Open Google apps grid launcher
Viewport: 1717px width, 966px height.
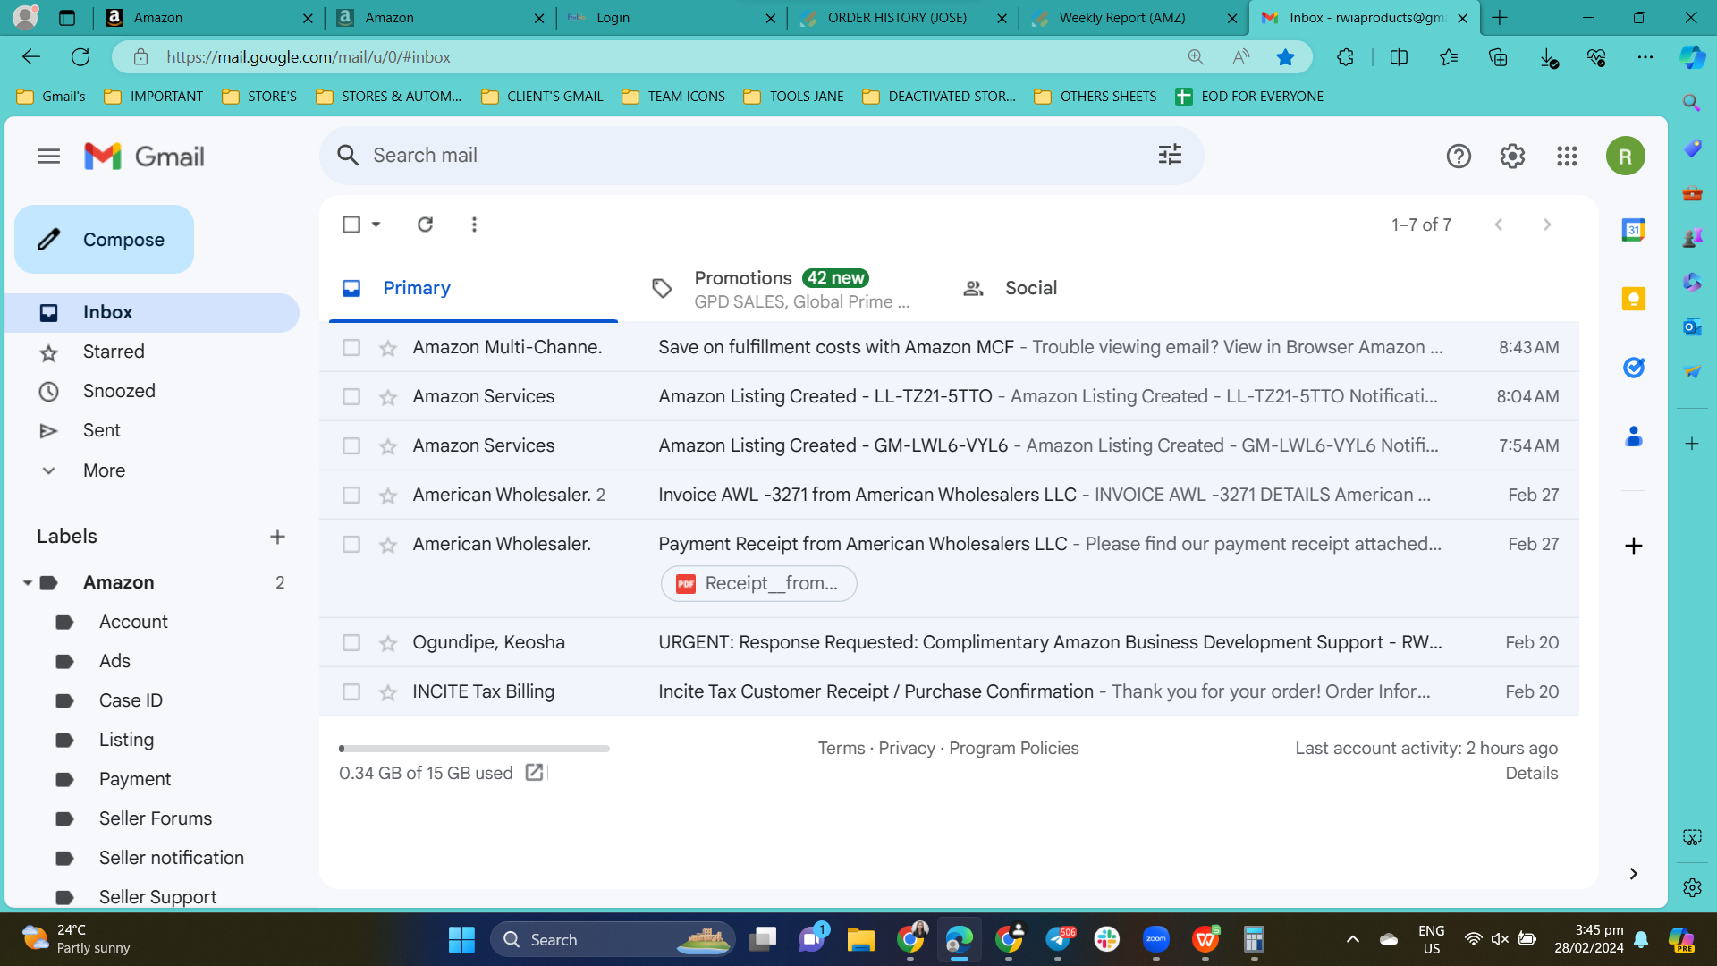click(x=1567, y=157)
